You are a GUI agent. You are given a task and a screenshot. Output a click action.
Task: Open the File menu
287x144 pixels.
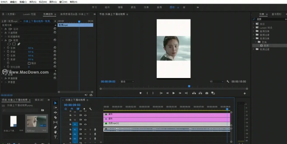point(4,2)
